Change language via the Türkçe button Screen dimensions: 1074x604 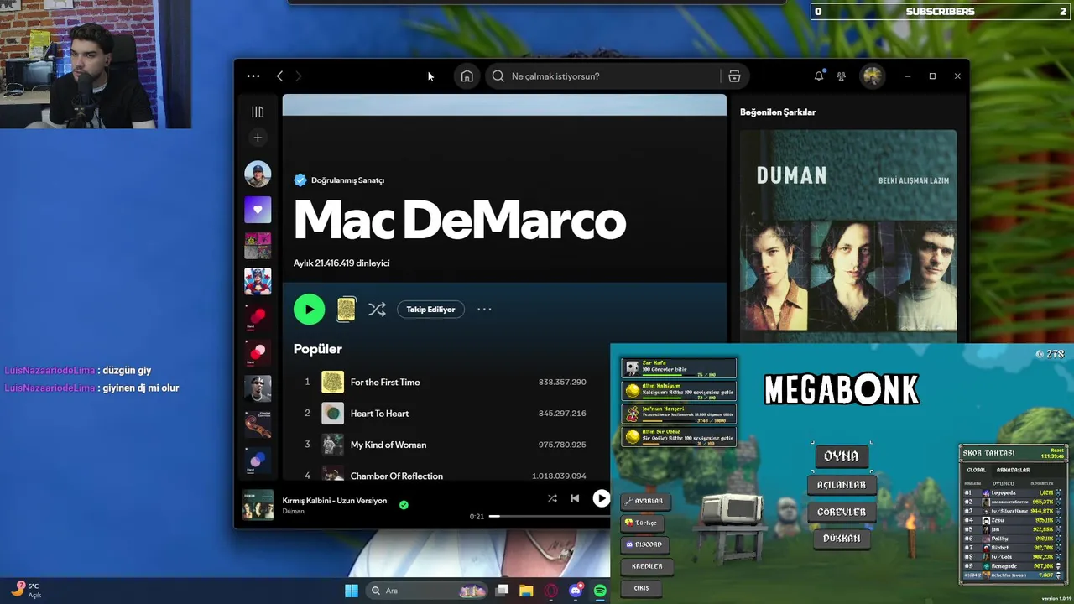click(x=643, y=523)
